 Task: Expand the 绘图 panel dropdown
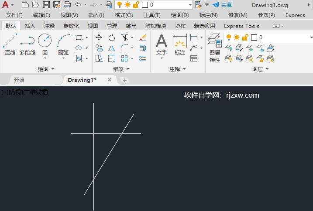click(53, 69)
